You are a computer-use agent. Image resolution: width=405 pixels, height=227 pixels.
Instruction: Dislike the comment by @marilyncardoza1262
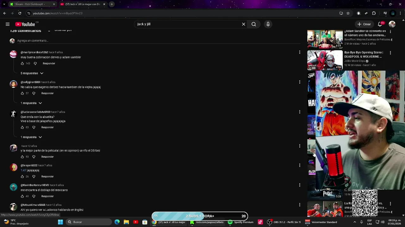pos(35,63)
